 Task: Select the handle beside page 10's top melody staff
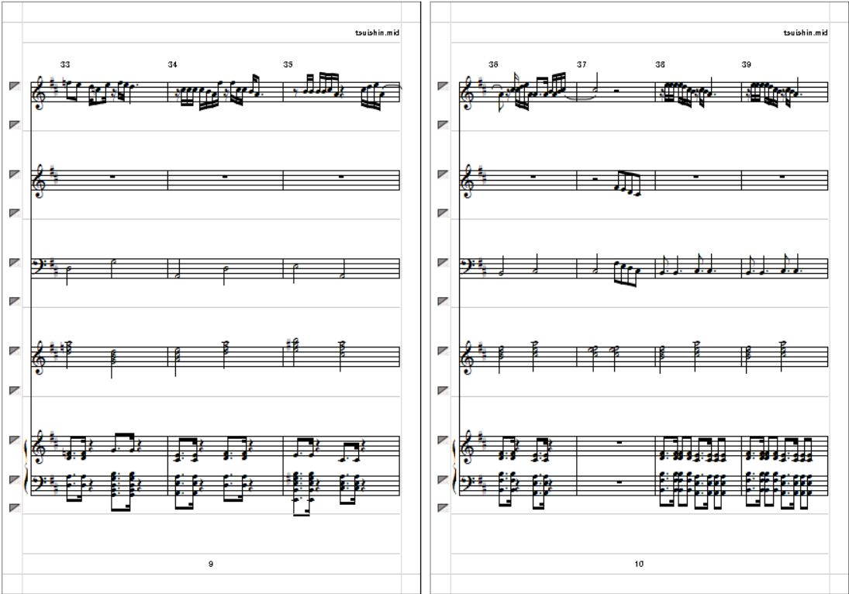(443, 86)
